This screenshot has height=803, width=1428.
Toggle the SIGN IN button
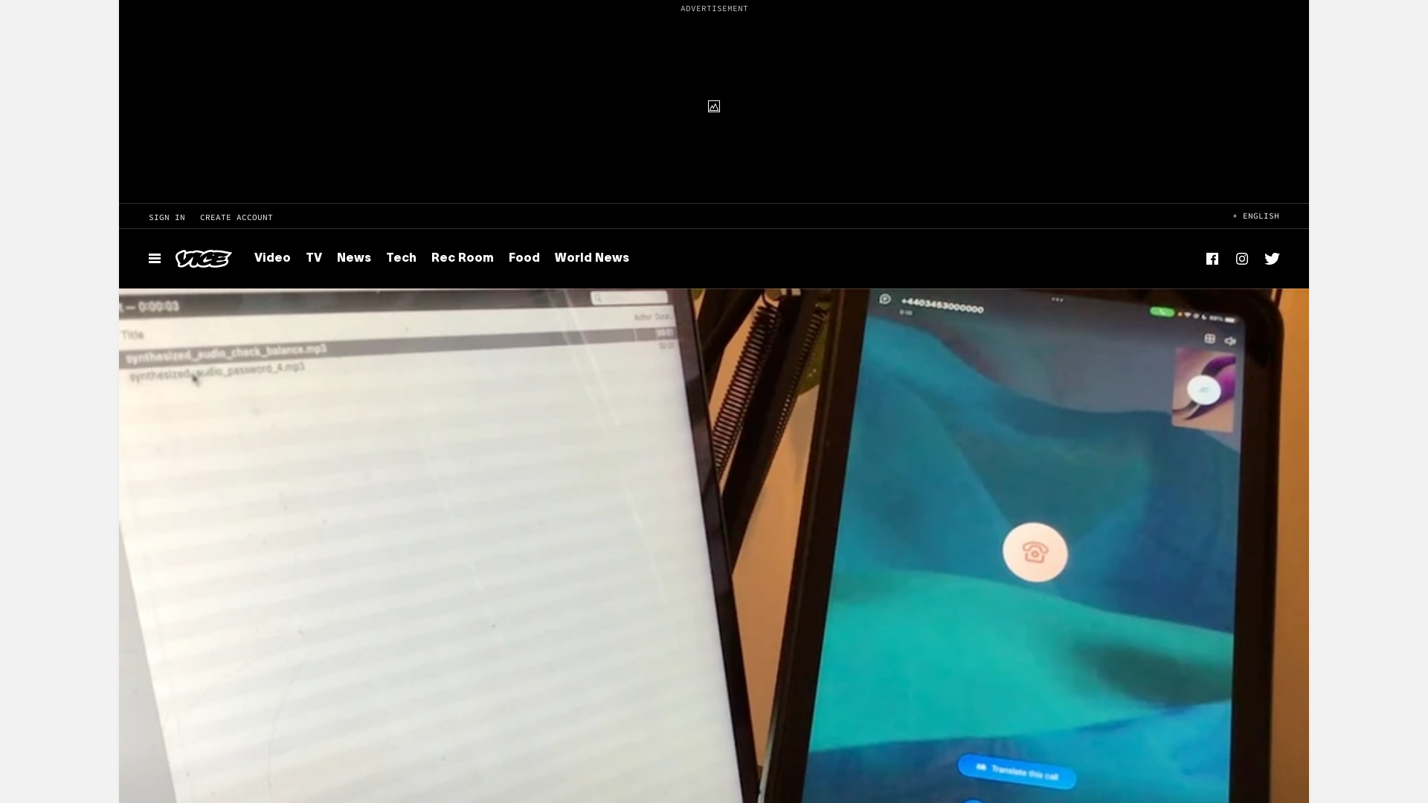click(x=167, y=216)
